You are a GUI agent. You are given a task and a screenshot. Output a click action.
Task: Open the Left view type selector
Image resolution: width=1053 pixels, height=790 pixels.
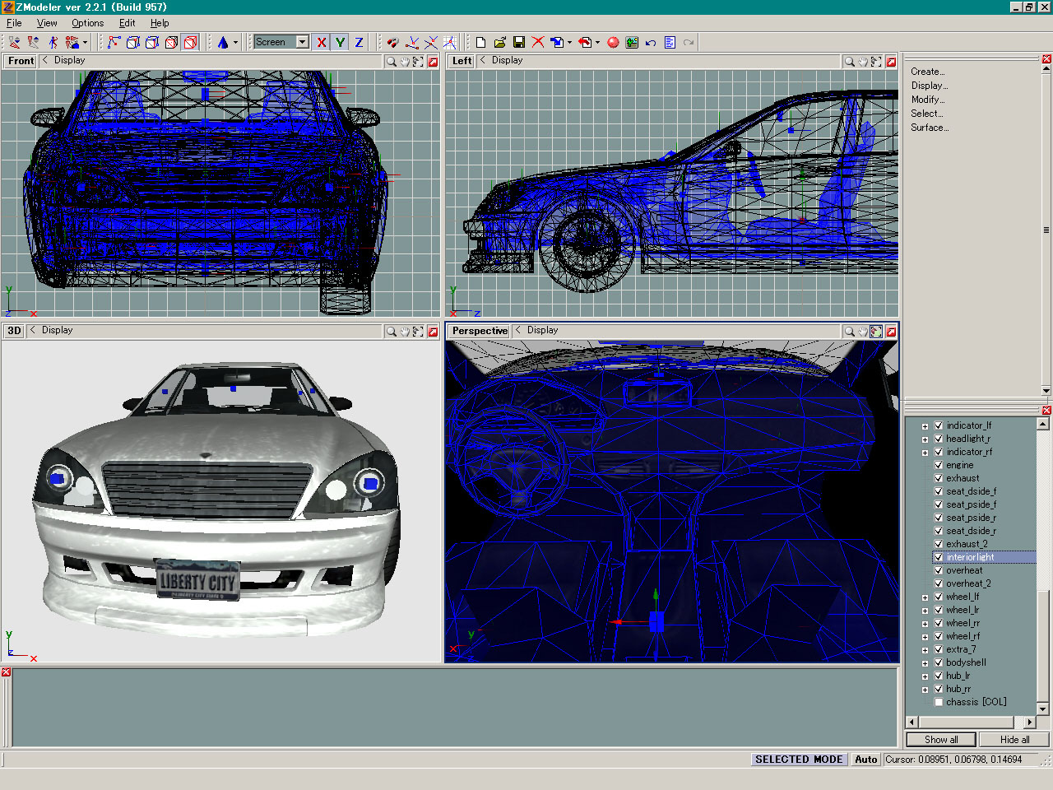(462, 61)
